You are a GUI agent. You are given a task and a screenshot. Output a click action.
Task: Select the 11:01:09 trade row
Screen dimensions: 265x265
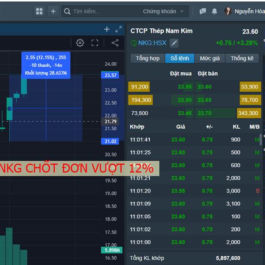(194, 204)
